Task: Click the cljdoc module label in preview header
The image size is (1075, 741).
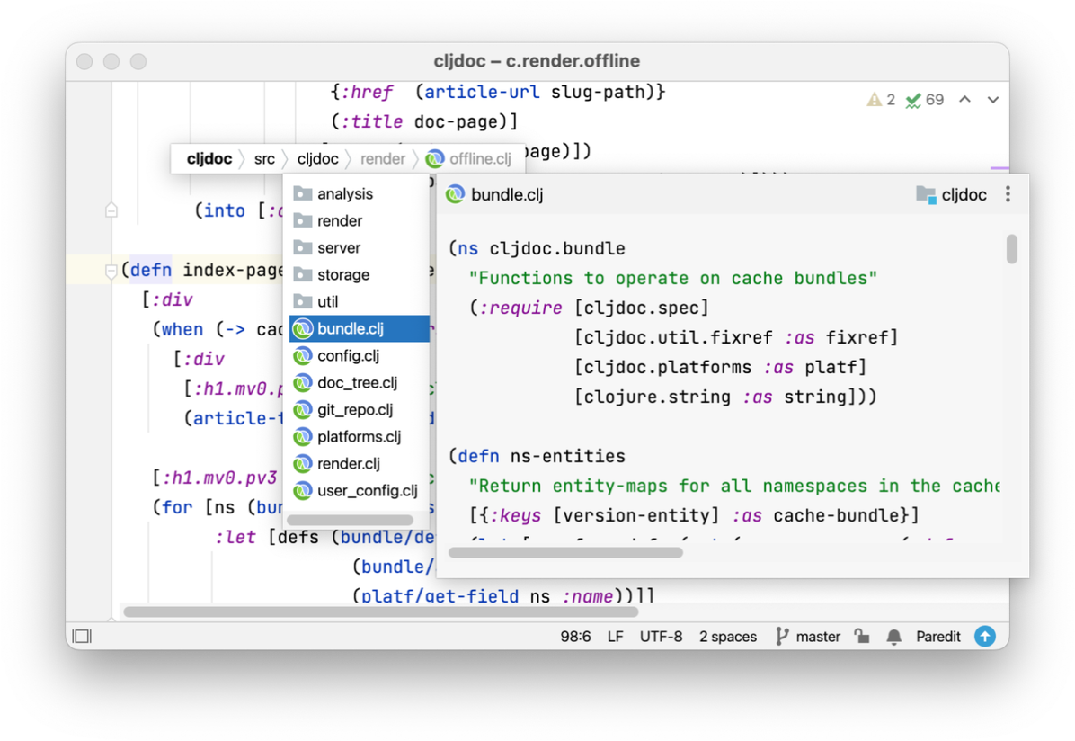Action: [x=964, y=195]
